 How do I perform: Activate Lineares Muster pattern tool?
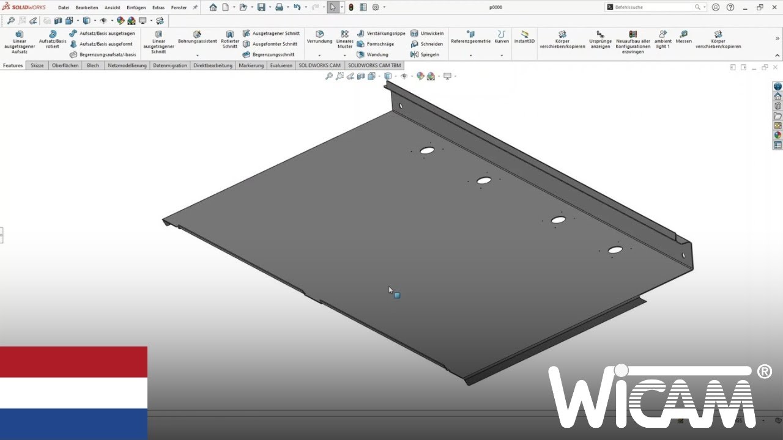[x=345, y=39]
